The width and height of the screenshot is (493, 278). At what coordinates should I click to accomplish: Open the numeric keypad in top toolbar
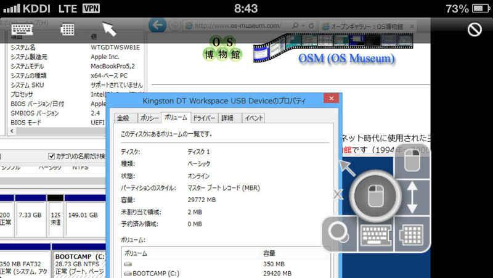click(67, 29)
